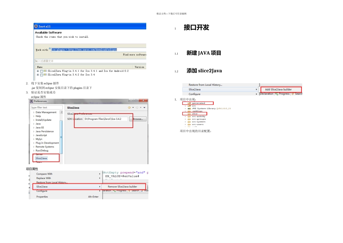Click the slice folder icon
The width and height of the screenshot is (343, 243).
click(x=189, y=114)
